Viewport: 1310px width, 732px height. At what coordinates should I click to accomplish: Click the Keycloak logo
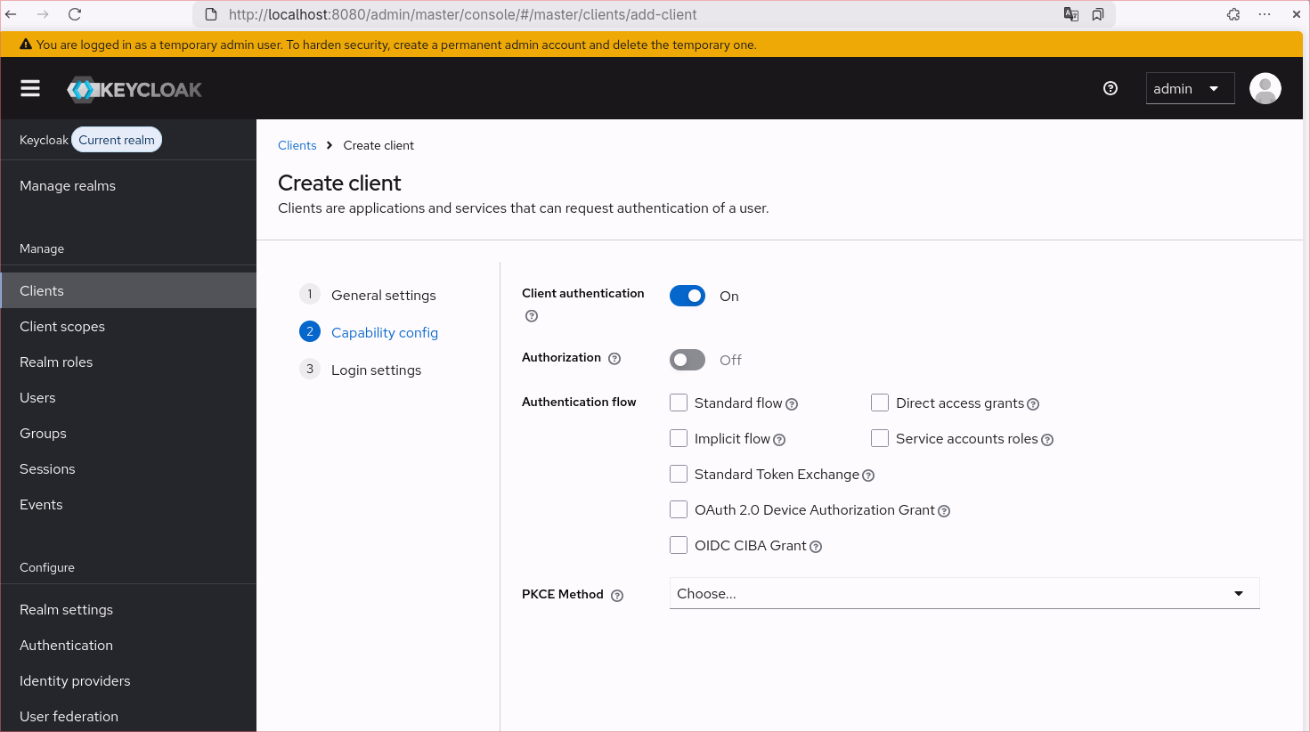[134, 89]
